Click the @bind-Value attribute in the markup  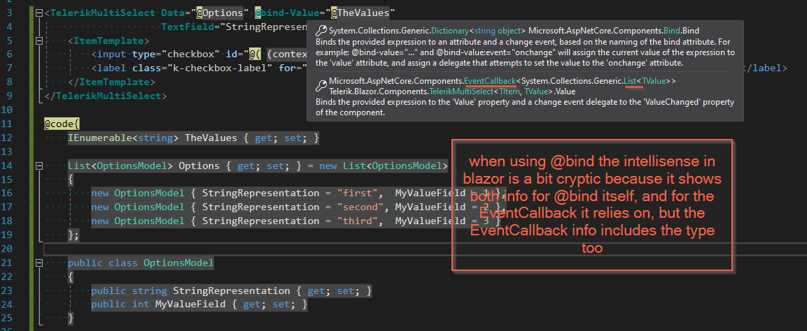[x=287, y=12]
